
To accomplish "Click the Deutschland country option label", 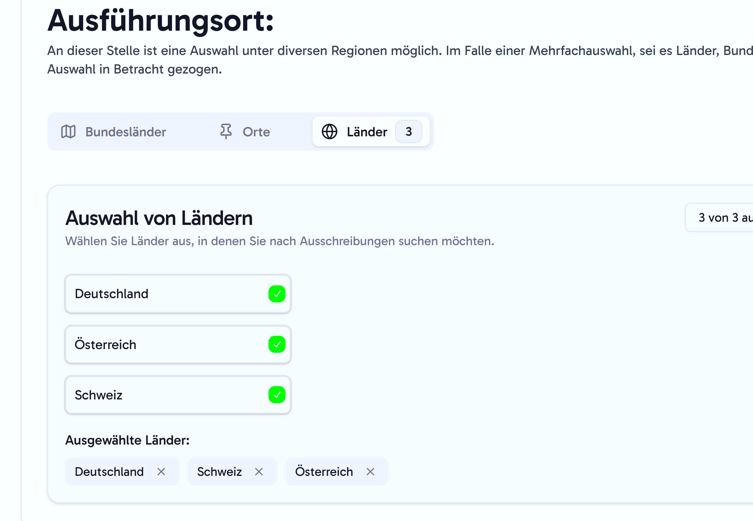I will [x=111, y=294].
